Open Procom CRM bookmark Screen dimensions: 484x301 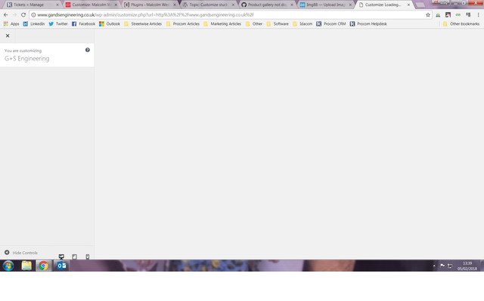pyautogui.click(x=331, y=23)
